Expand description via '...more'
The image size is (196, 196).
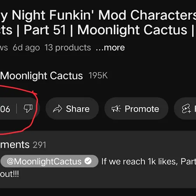point(110,48)
